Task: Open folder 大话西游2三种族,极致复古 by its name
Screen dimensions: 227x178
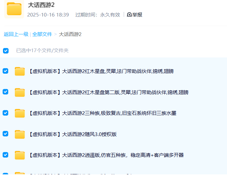Action: click(x=102, y=113)
